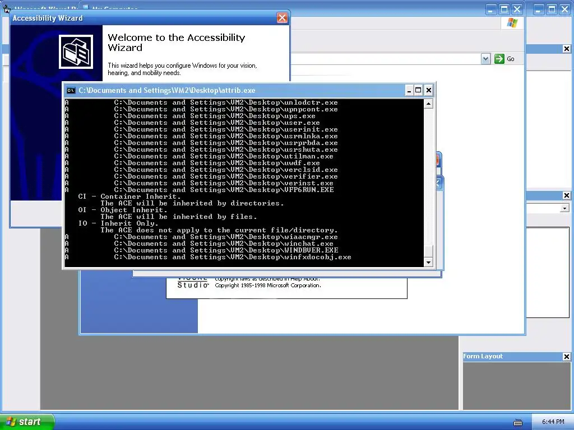Viewport: 574px width, 430px height.
Task: Click the 'OI - Object Inherit.' line
Action: (123, 210)
